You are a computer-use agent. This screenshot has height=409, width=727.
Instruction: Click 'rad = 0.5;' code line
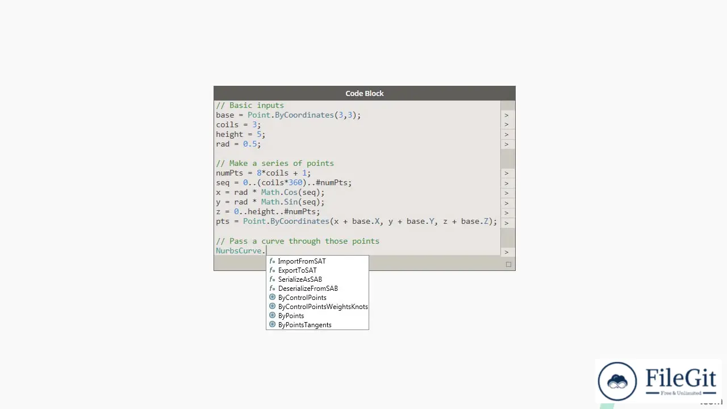[x=239, y=144]
